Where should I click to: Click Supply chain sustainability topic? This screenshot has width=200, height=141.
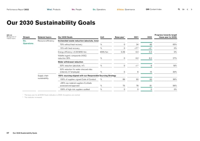[x=43, y=77]
